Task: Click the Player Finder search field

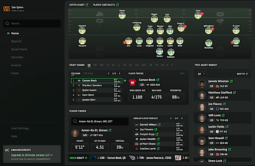Action: pyautogui.click(x=100, y=121)
